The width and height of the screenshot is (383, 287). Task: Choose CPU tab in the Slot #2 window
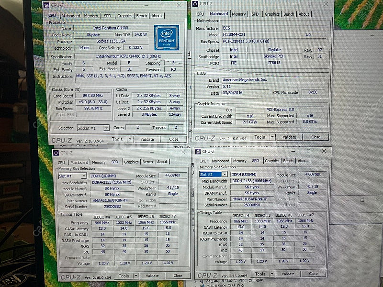[x=203, y=161]
